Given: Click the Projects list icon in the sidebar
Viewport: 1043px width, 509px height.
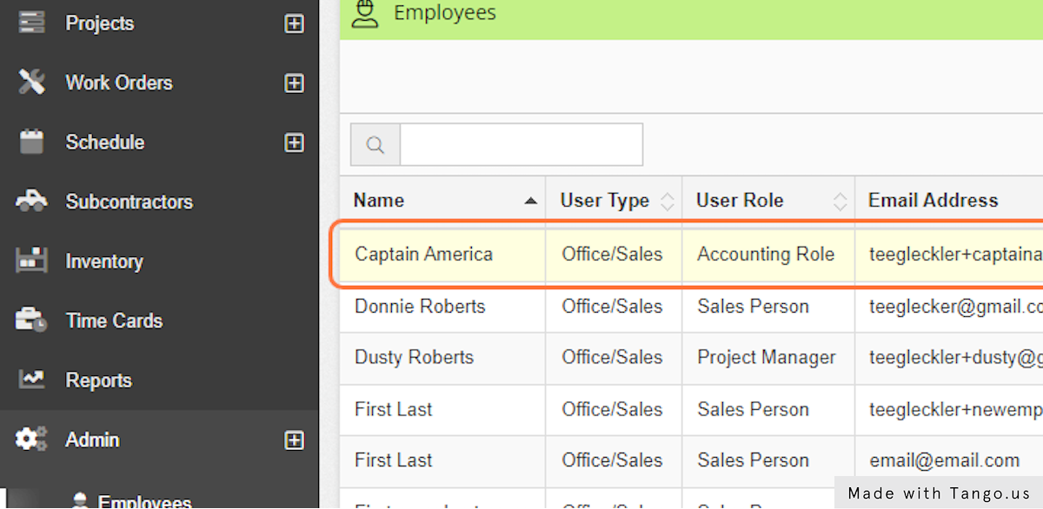Looking at the screenshot, I should pyautogui.click(x=30, y=22).
